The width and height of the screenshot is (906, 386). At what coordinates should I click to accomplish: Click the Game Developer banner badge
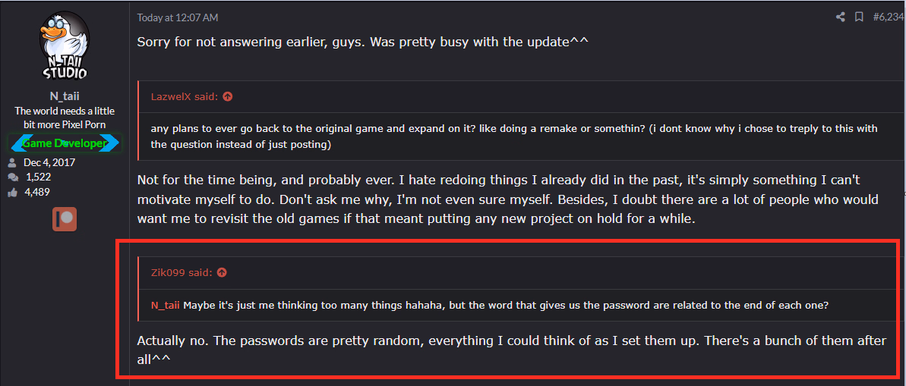click(x=65, y=143)
